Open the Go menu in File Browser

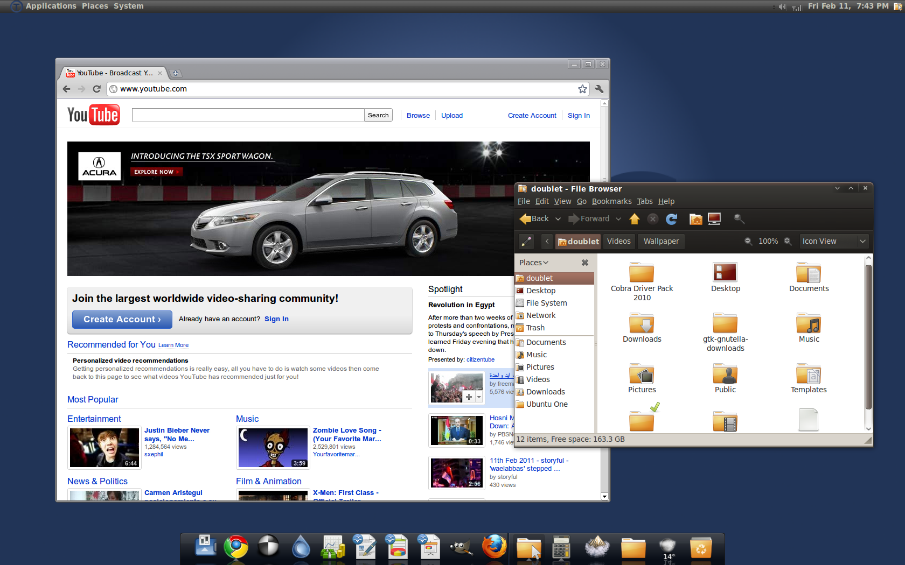coord(581,201)
